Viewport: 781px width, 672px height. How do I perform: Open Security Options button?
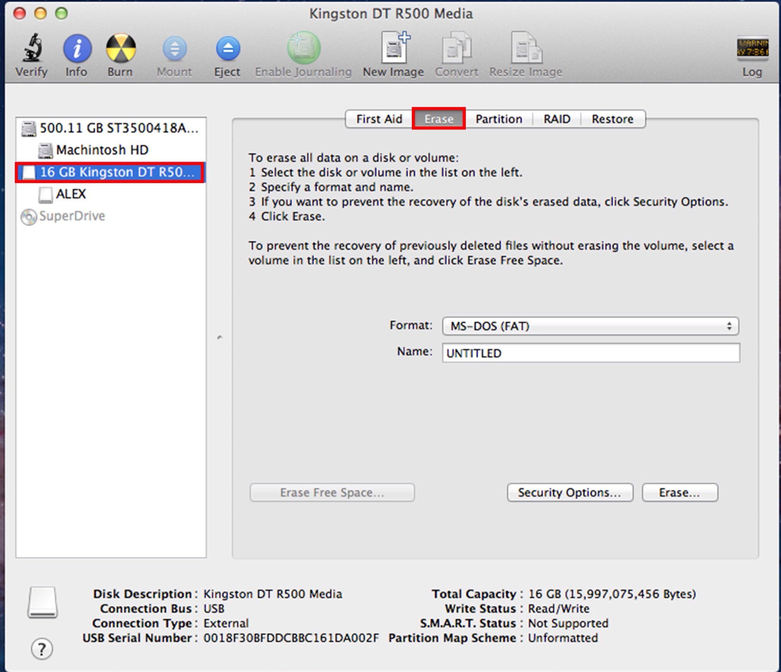coord(570,492)
